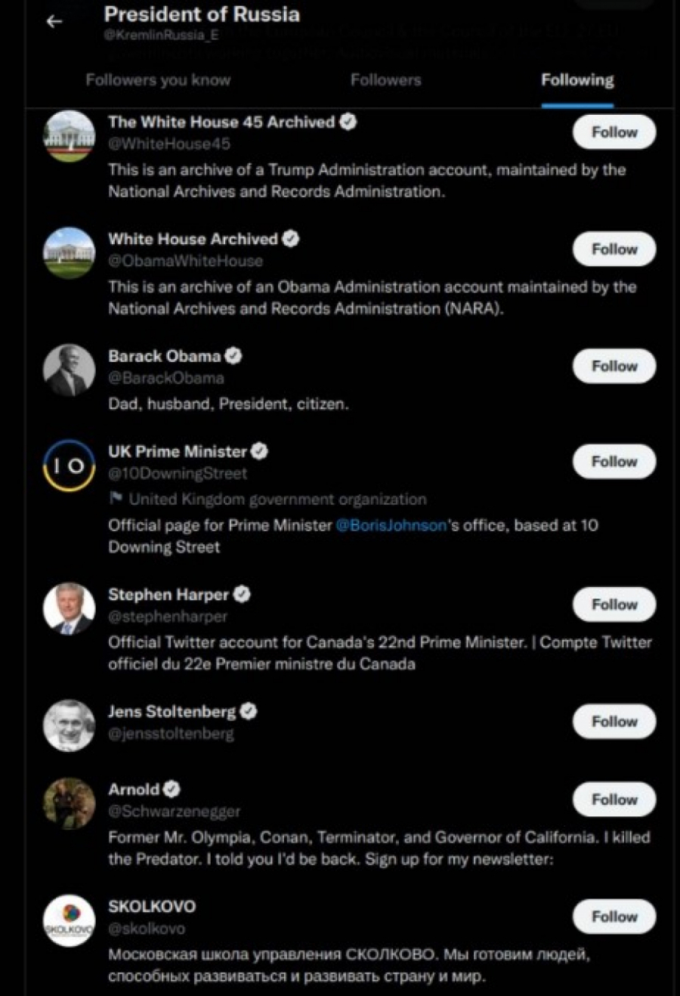Click the SKOLKOVO logo avatar
This screenshot has width=680, height=996.
69,920
